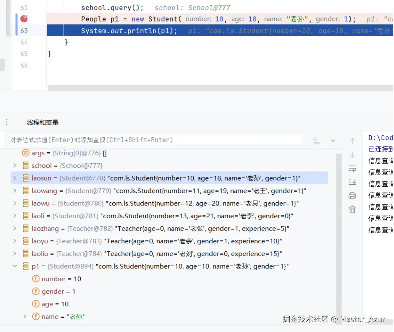The width and height of the screenshot is (394, 332).
Task: Click the object icon beside laoyu variable
Action: (x=26, y=241)
